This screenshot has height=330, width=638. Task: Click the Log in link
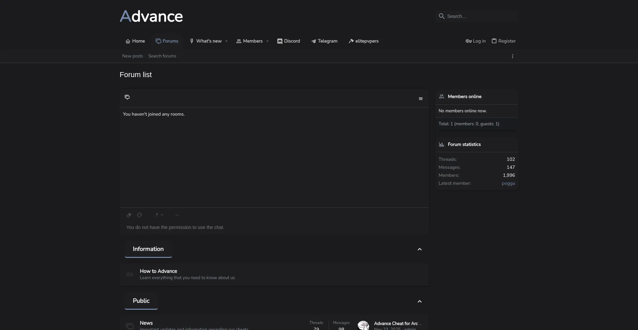click(476, 41)
